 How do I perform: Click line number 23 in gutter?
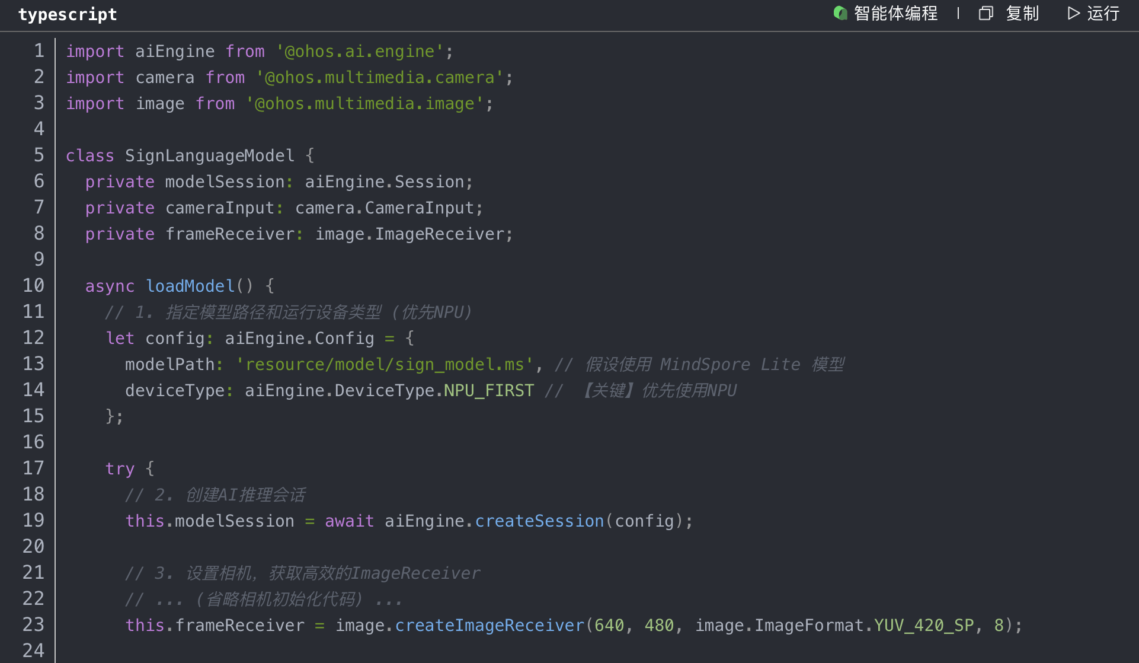(34, 625)
